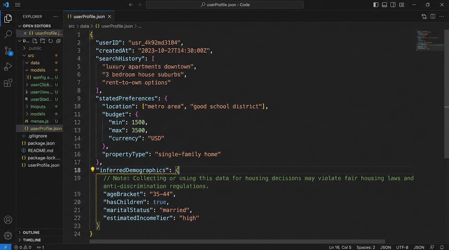Collapse all folders in Explorer

pyautogui.click(x=58, y=41)
